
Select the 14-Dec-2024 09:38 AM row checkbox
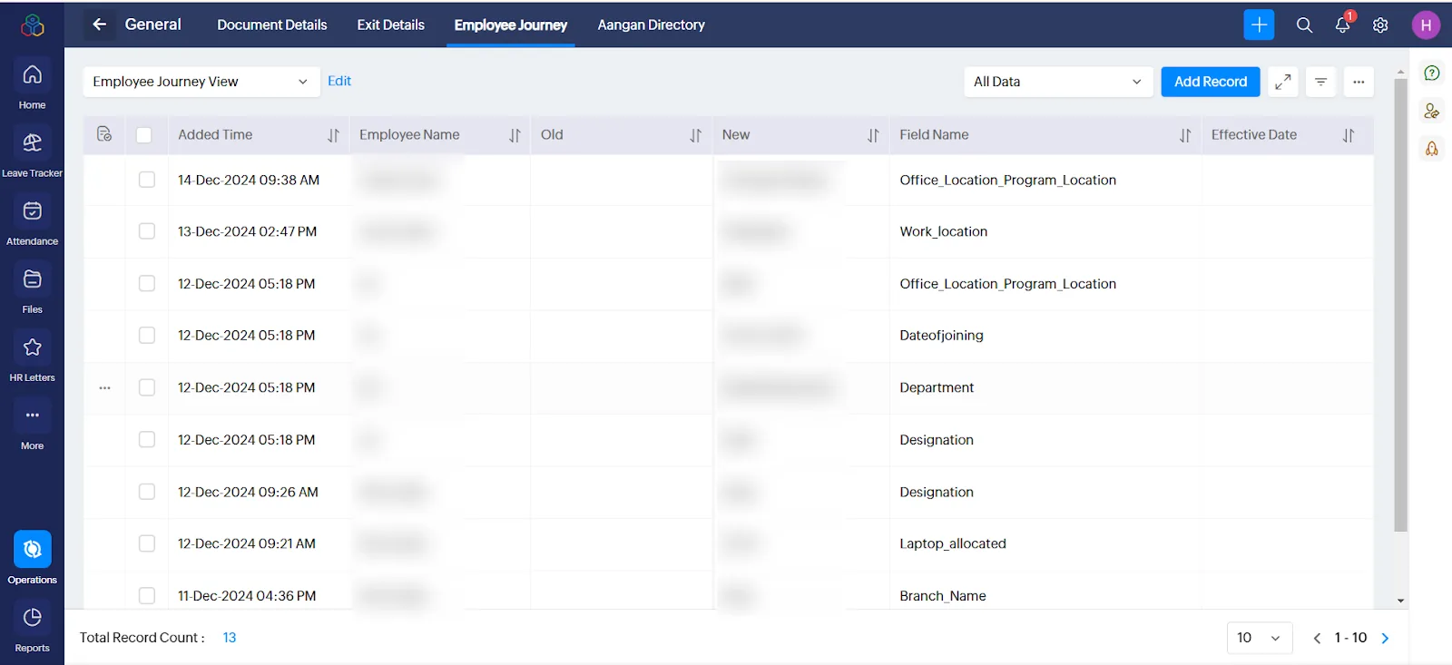(147, 180)
